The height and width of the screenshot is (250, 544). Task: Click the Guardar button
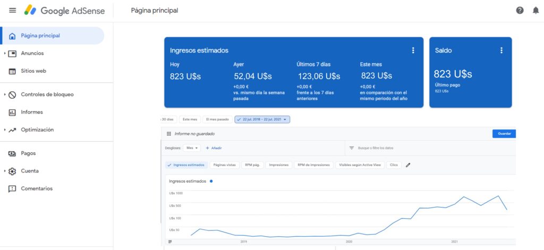pos(504,134)
